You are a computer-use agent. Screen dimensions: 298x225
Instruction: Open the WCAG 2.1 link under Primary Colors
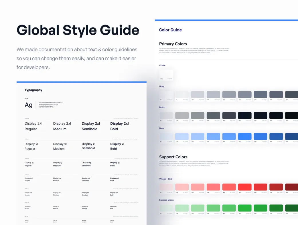214,51
